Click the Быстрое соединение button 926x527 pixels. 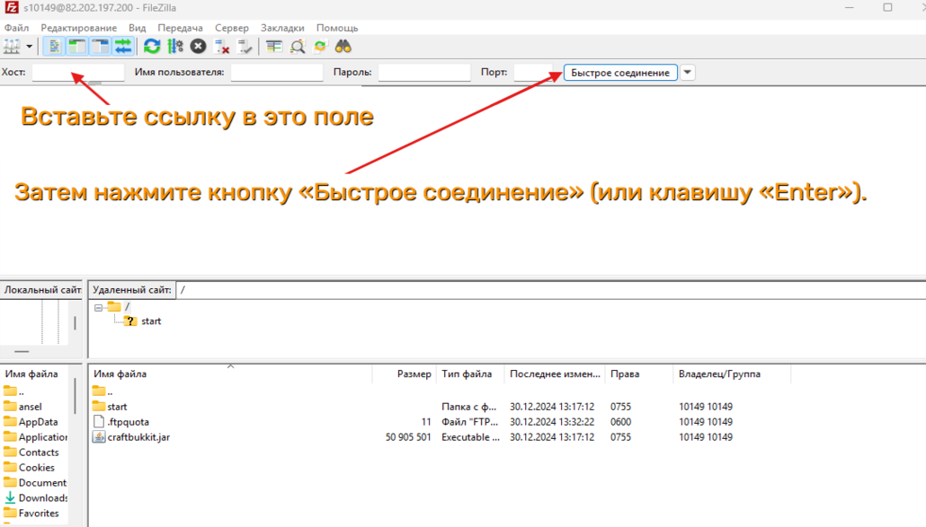click(620, 73)
